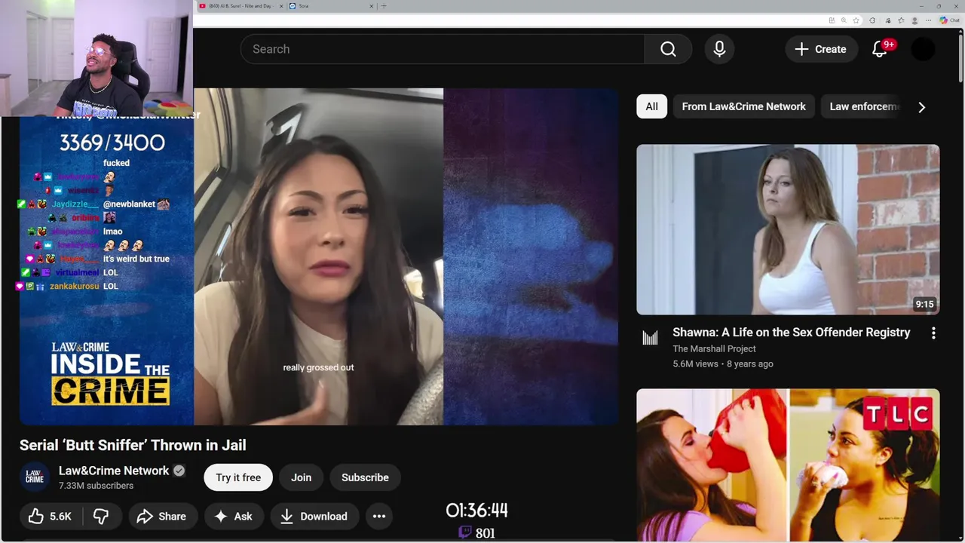
Task: Open Copilot Chat in browser toolbar
Action: (949, 20)
